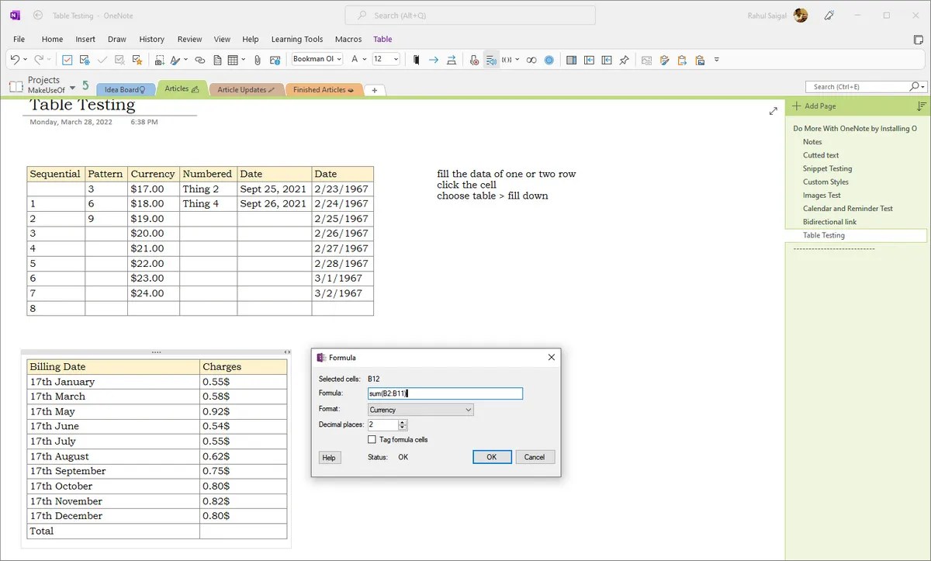Click inside the Formula input field
The width and height of the screenshot is (931, 561).
[x=445, y=393]
